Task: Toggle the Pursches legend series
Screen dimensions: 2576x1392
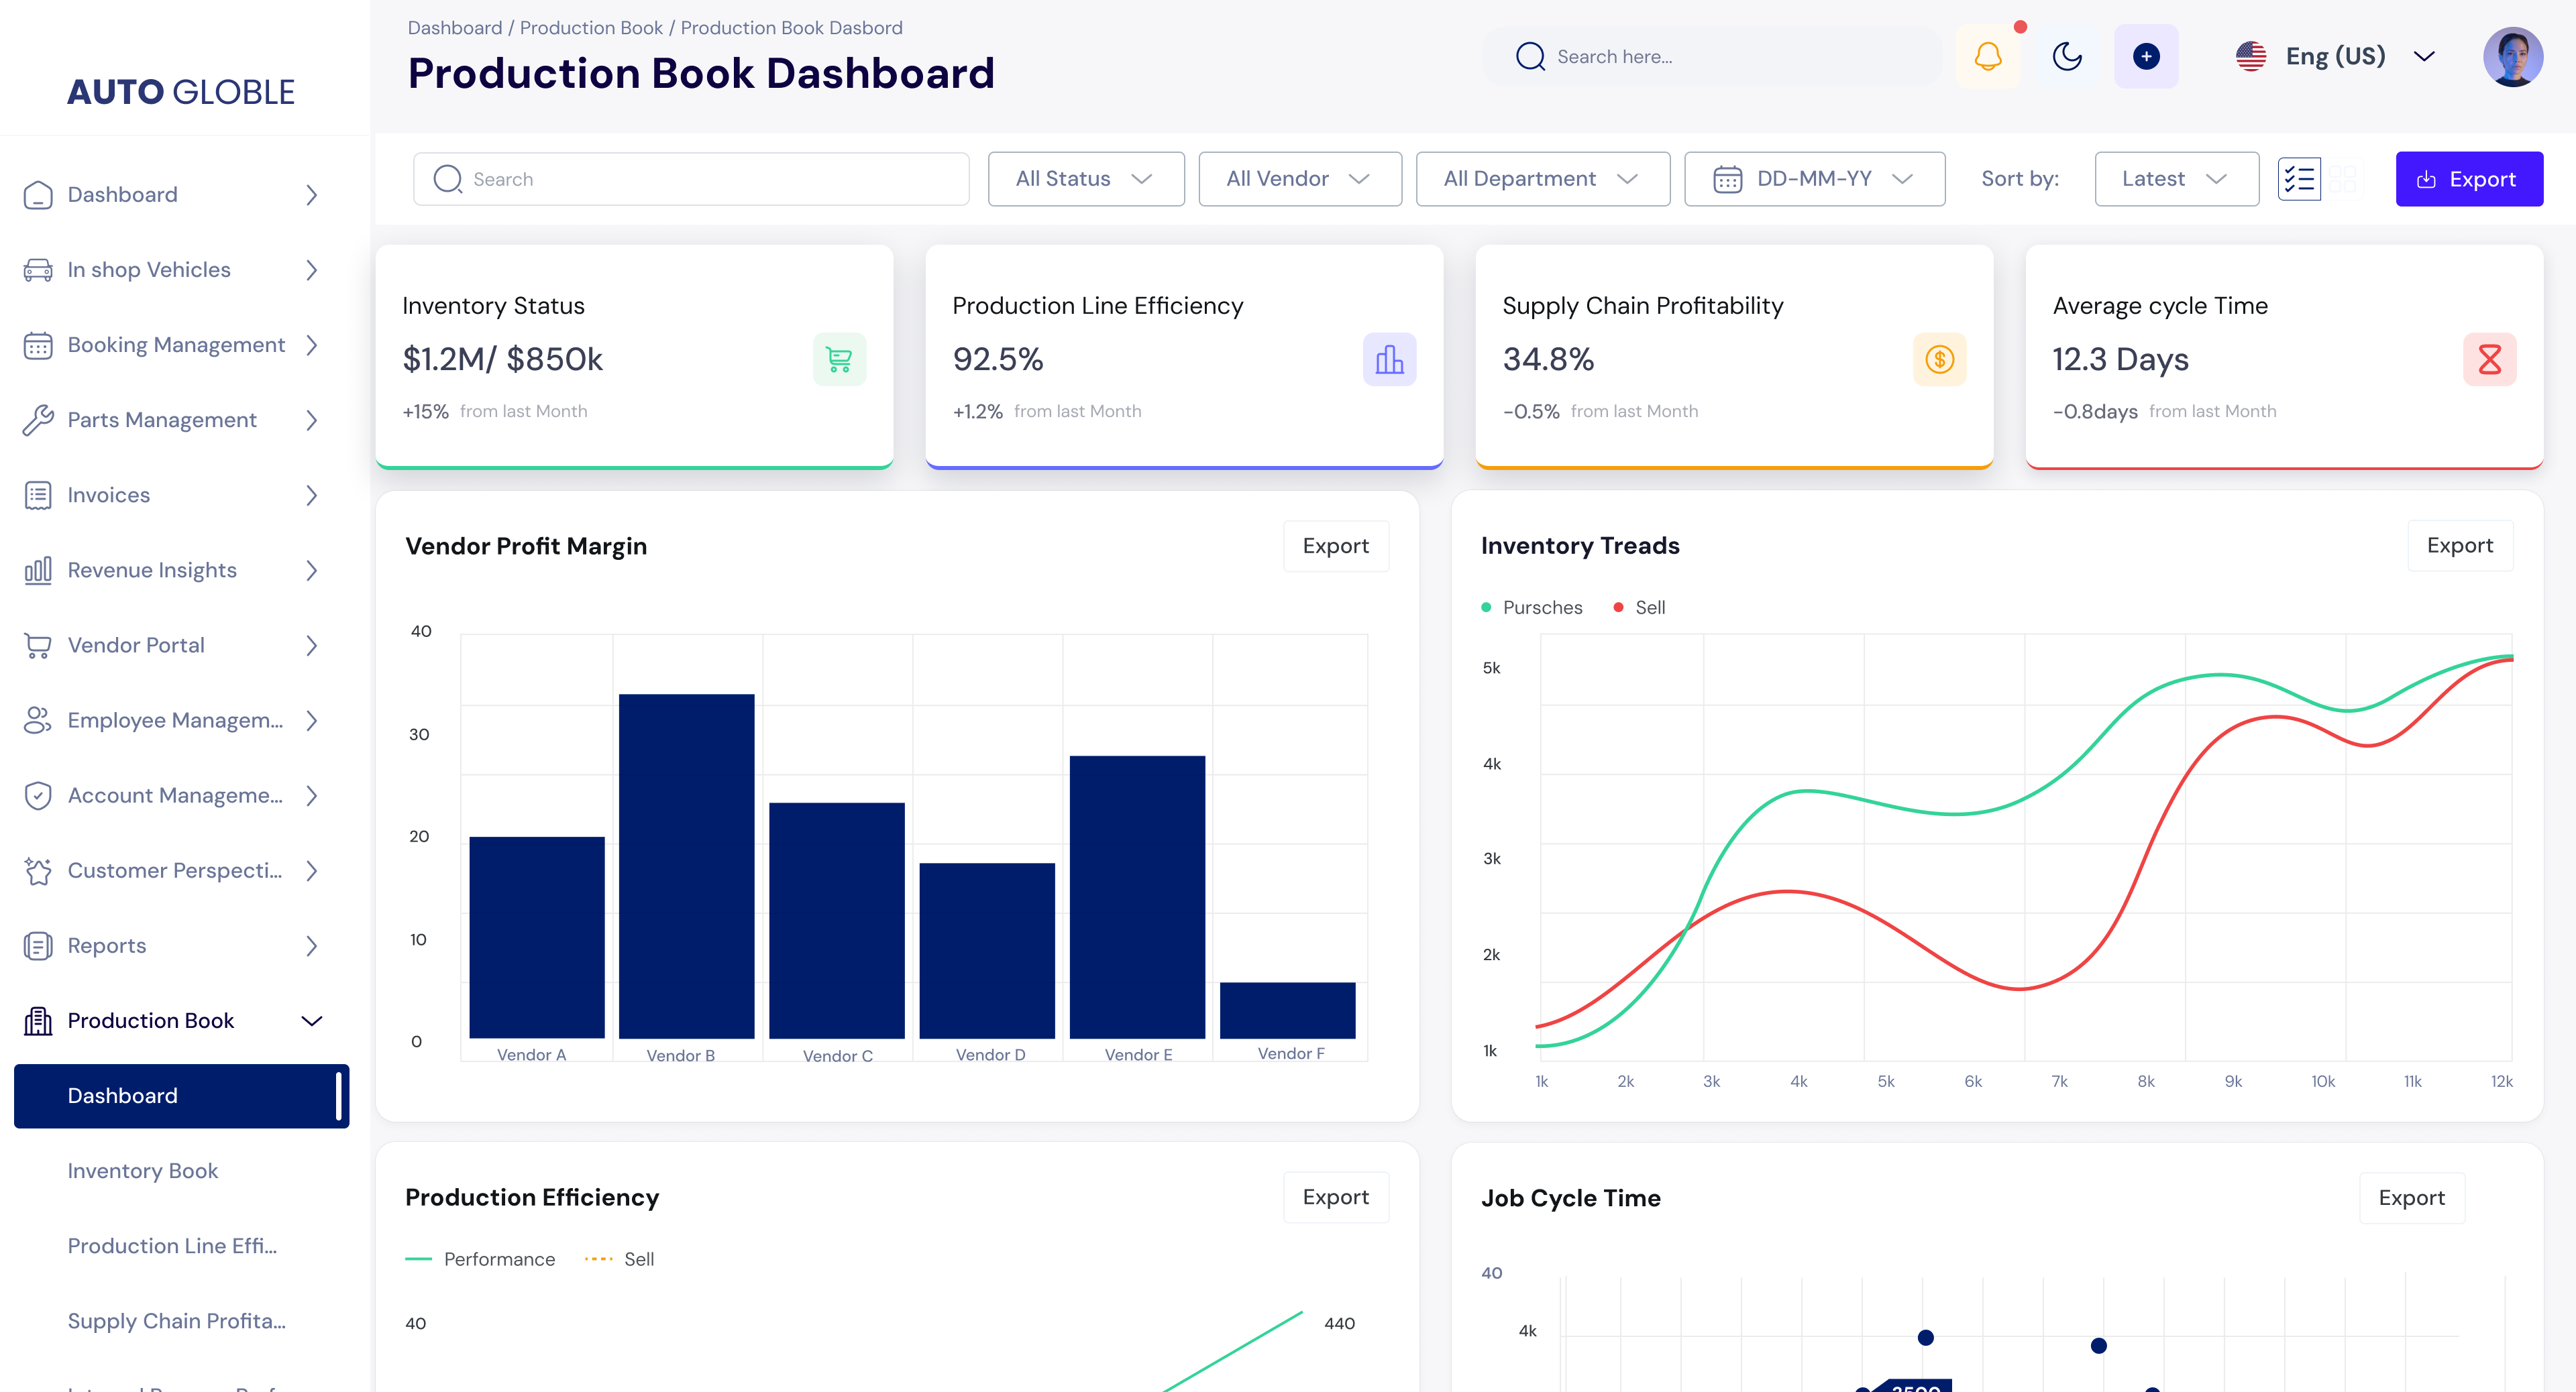Action: click(1532, 607)
